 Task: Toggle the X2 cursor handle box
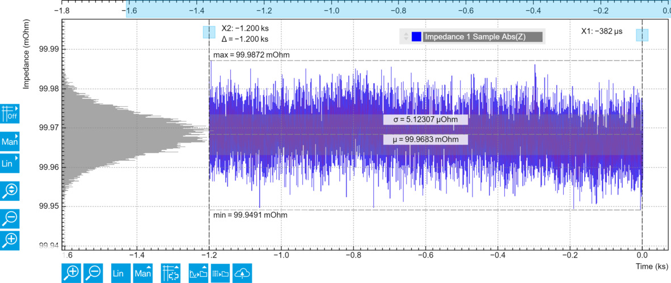coord(209,32)
